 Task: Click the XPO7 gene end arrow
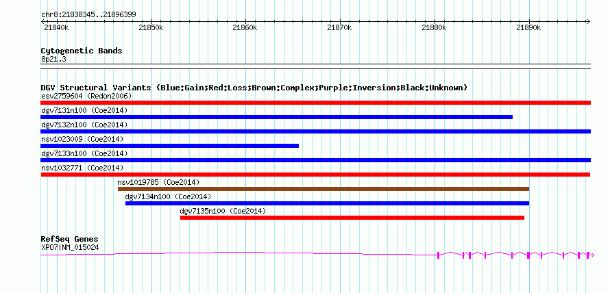click(591, 255)
